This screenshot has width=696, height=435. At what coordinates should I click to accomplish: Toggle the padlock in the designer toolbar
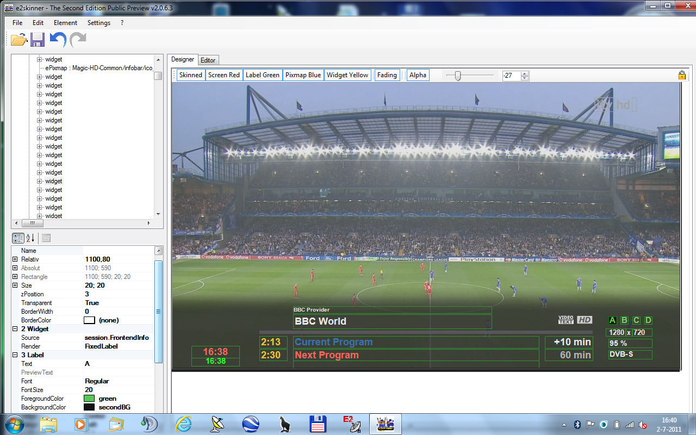click(682, 75)
